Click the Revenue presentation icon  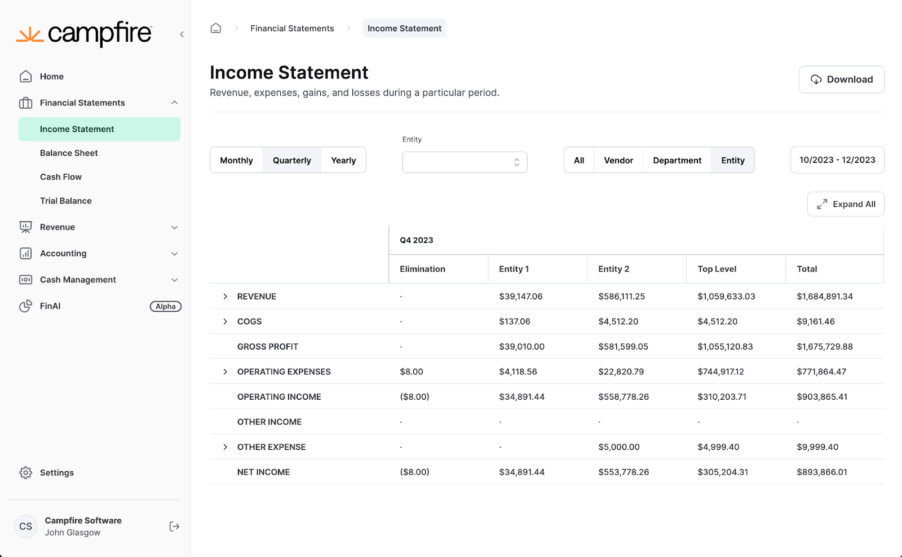[25, 227]
